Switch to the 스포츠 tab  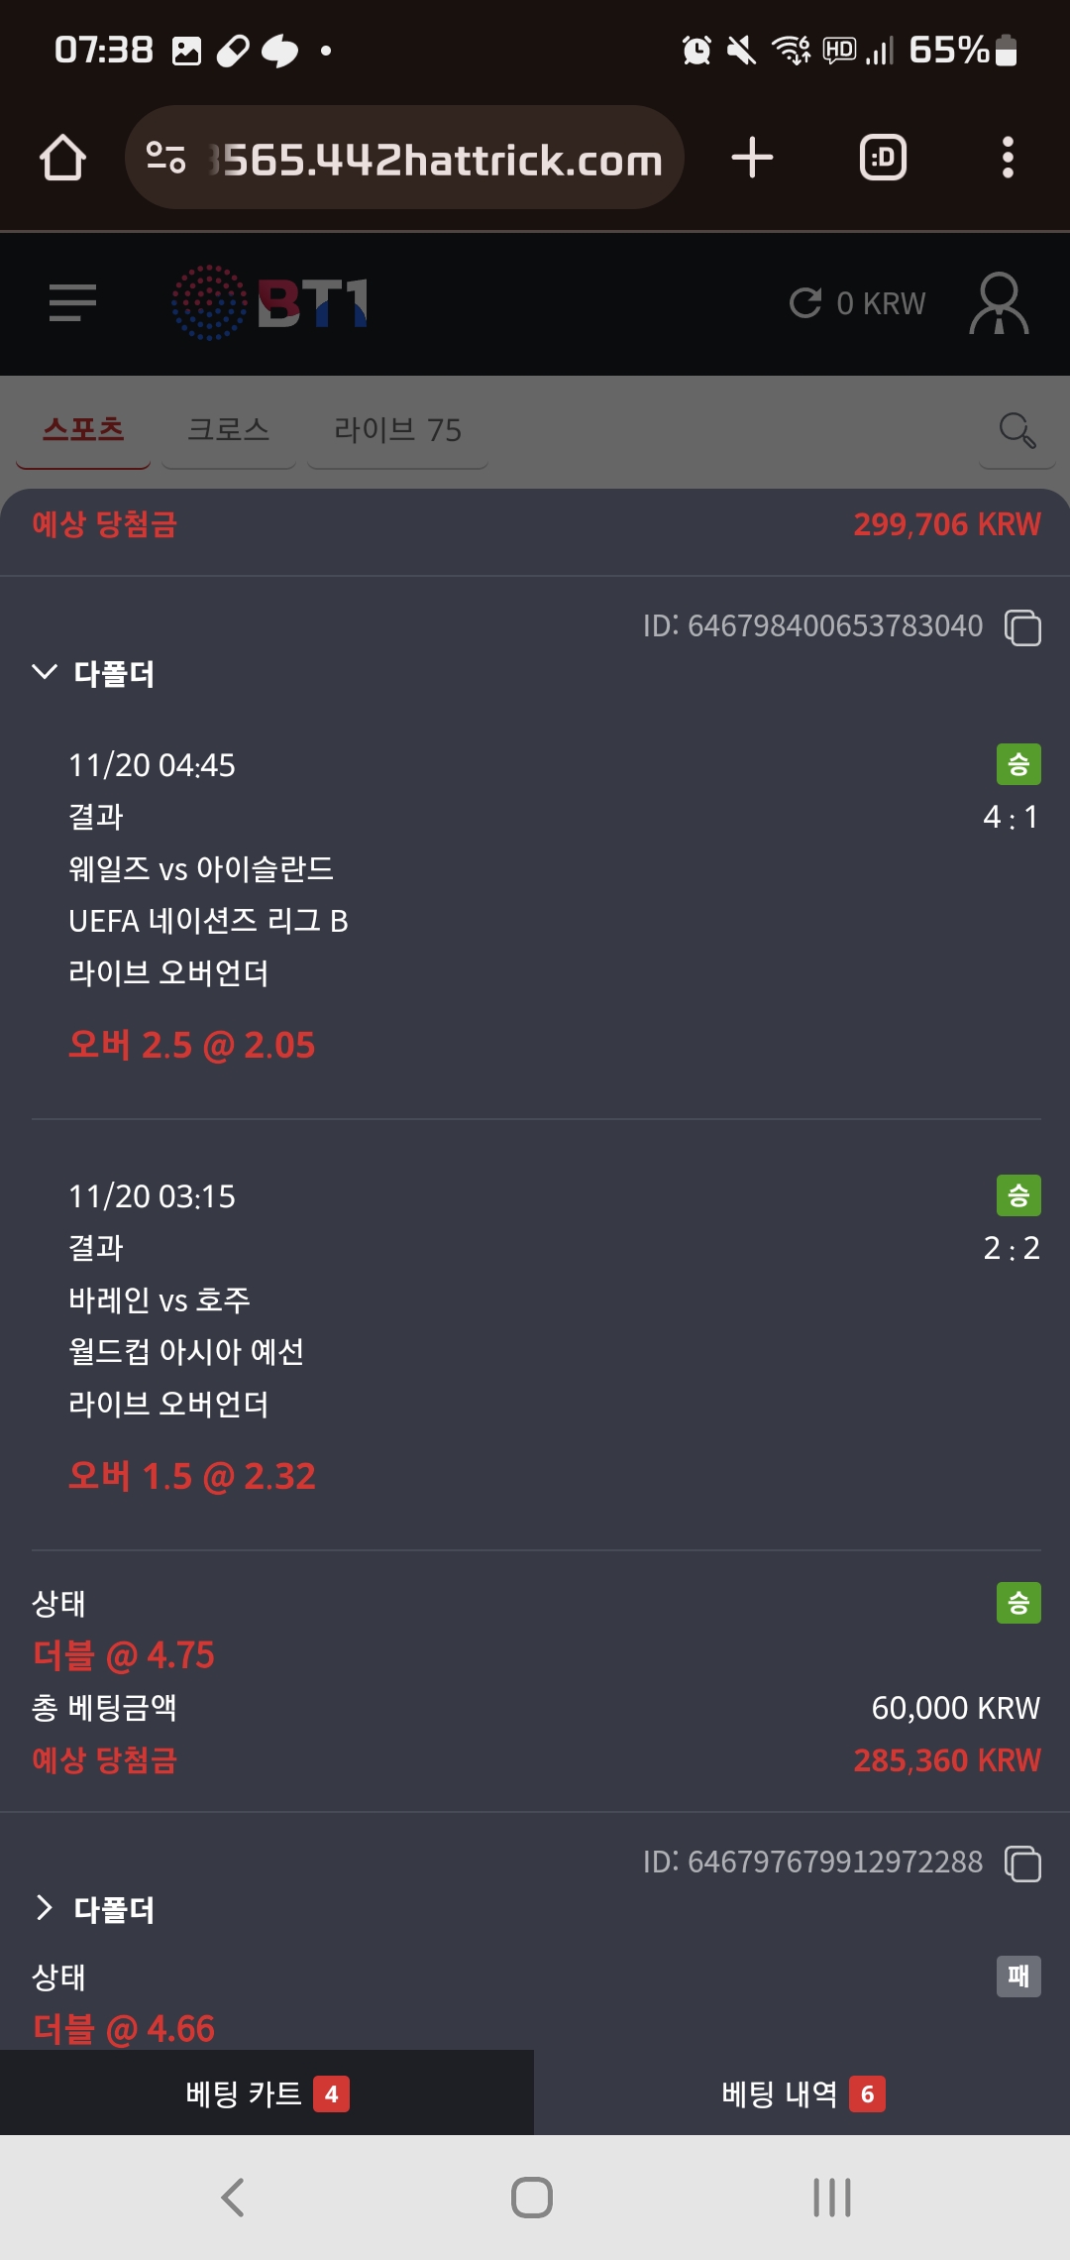pos(83,430)
